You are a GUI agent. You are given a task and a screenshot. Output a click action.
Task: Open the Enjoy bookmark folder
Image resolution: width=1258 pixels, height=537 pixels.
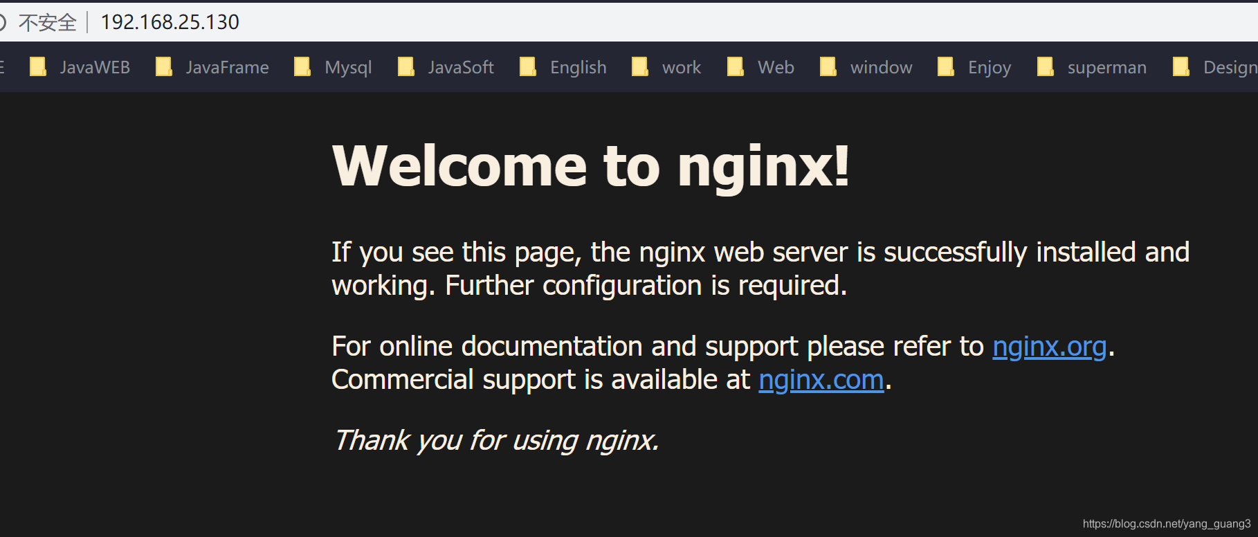tap(974, 67)
